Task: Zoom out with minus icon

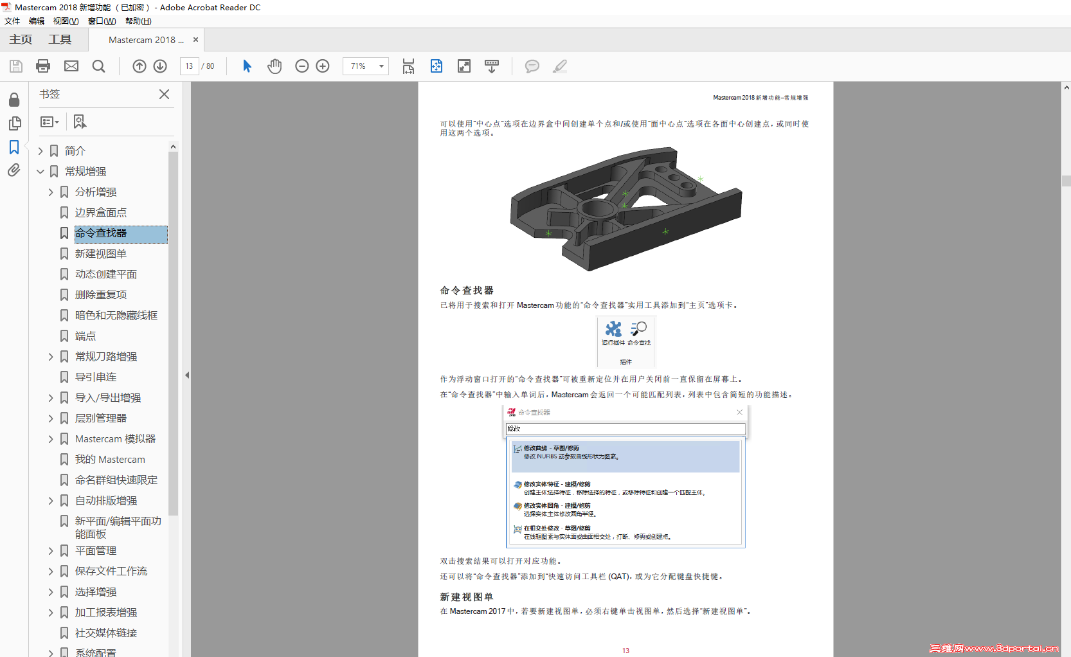Action: (302, 66)
